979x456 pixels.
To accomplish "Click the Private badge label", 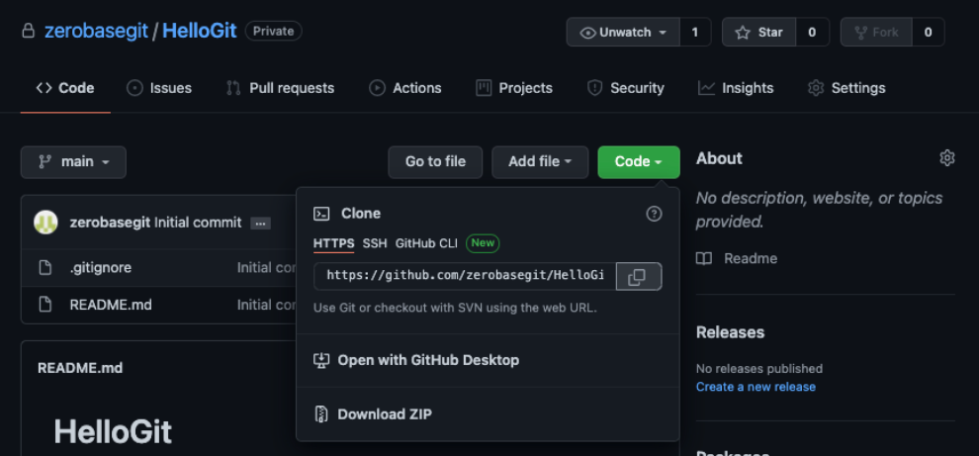I will [274, 32].
